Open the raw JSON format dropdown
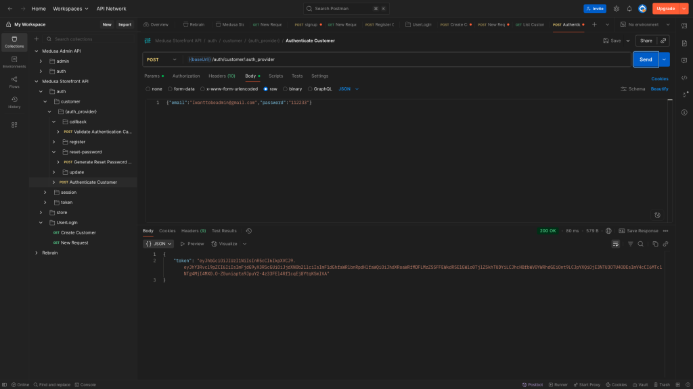Image resolution: width=693 pixels, height=389 pixels. click(349, 89)
